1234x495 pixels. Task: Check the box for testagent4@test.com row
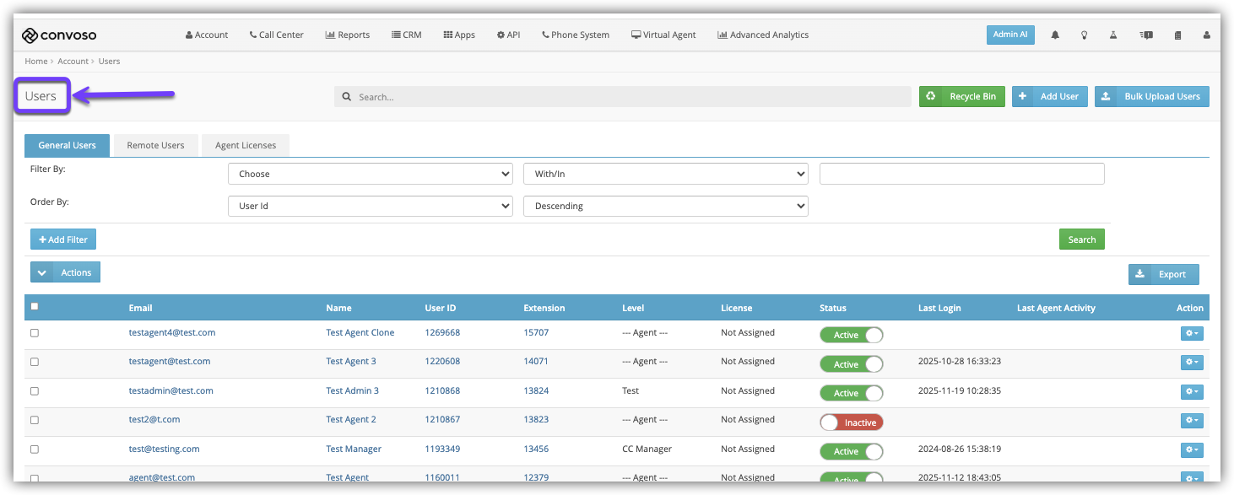coord(35,333)
